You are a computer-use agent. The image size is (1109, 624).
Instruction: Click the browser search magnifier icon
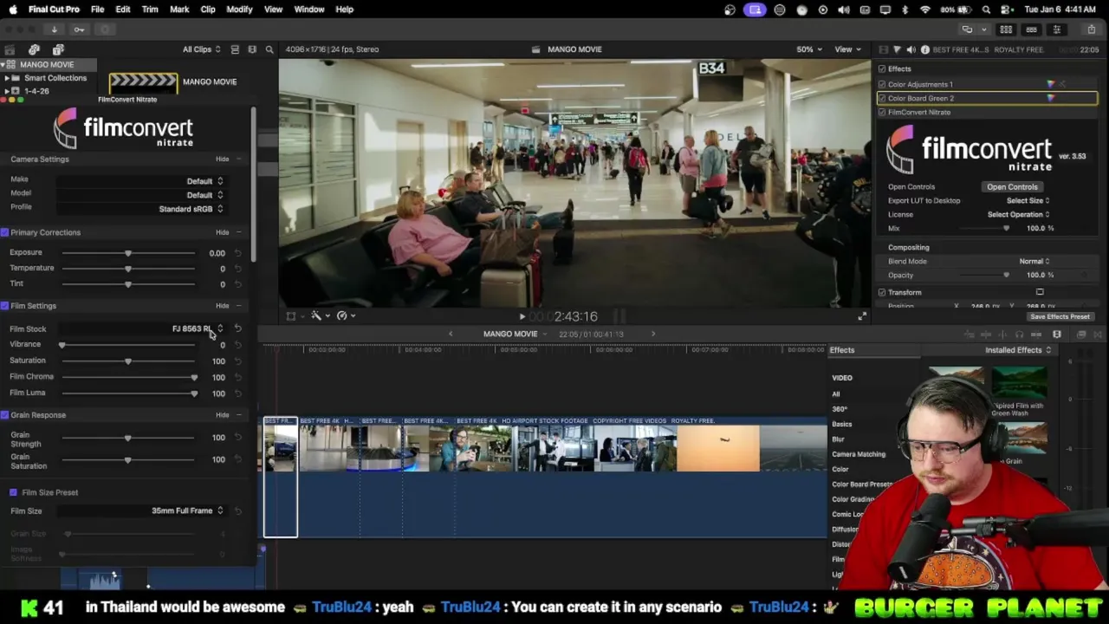click(269, 49)
